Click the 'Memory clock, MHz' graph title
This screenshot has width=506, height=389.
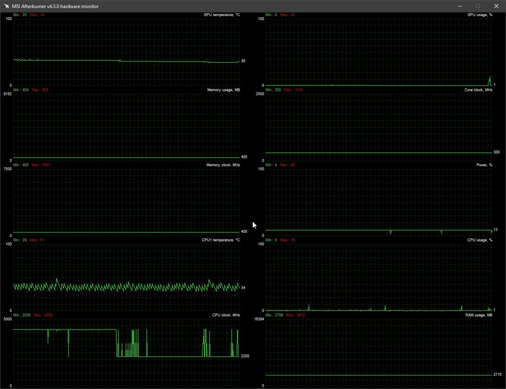(x=223, y=165)
